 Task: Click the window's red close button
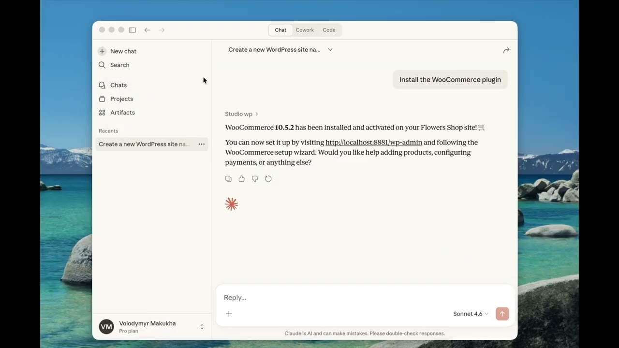click(x=102, y=30)
